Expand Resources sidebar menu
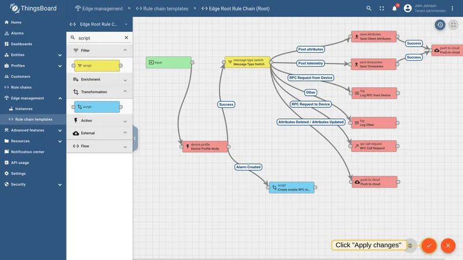463x260 pixels. tap(33, 141)
